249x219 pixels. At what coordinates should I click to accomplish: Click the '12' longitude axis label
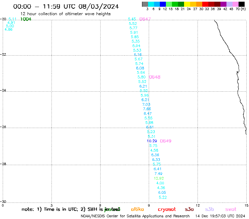[x=198, y=205]
